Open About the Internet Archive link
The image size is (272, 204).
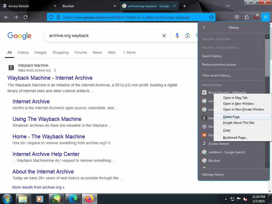tap(43, 172)
